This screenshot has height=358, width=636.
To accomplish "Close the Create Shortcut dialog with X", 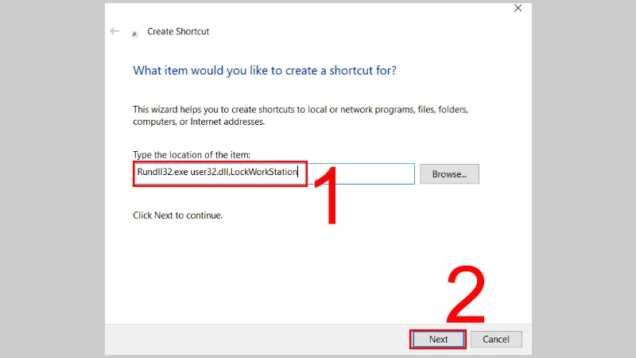I will 518,9.
